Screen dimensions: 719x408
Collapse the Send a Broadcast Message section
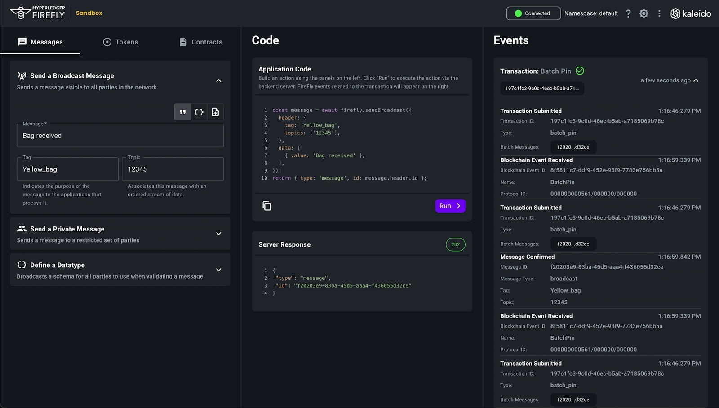pos(219,81)
